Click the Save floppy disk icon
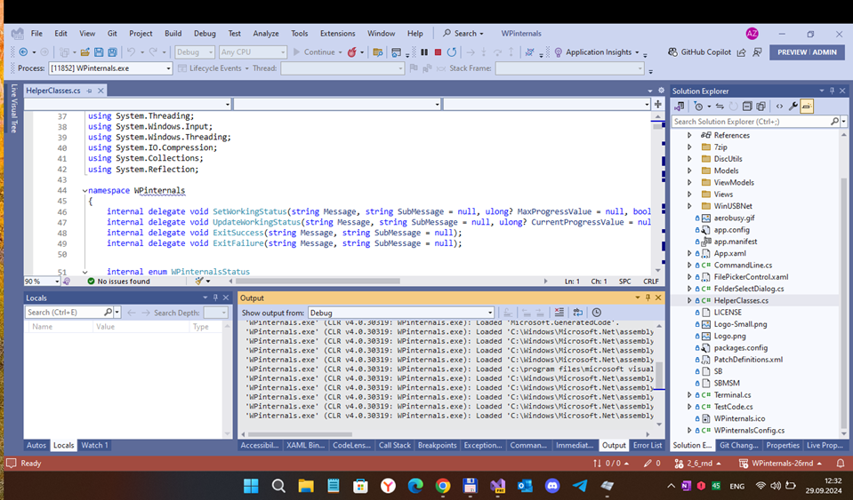 point(99,52)
